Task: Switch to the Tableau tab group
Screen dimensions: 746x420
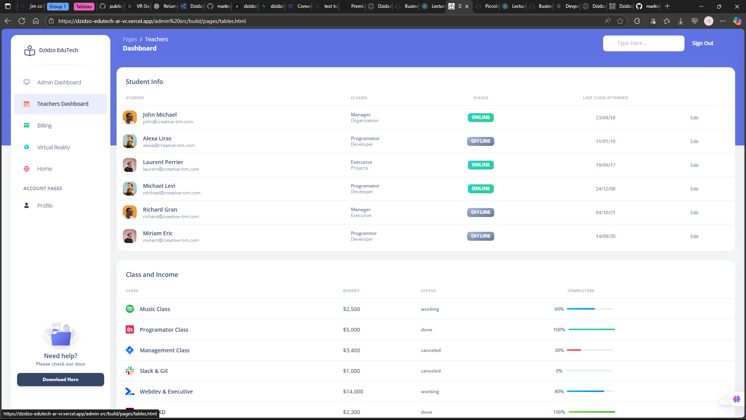Action: pos(84,6)
